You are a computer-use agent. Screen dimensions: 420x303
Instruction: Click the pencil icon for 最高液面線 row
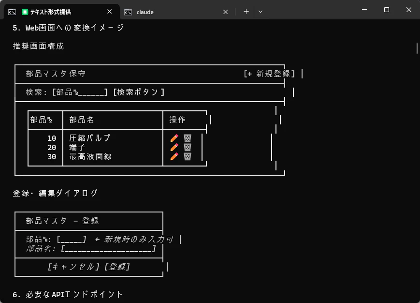click(174, 156)
